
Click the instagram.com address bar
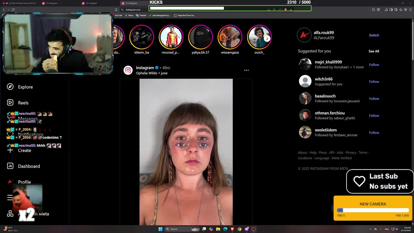point(133,10)
